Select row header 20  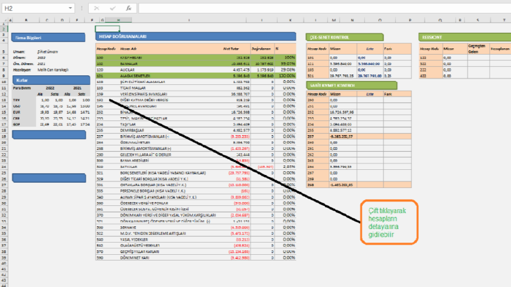pos(4,142)
